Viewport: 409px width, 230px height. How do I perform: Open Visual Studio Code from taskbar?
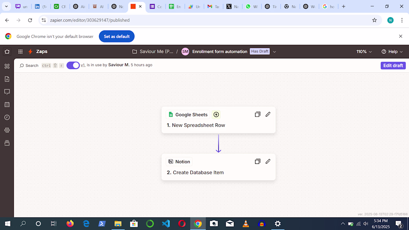click(x=166, y=224)
